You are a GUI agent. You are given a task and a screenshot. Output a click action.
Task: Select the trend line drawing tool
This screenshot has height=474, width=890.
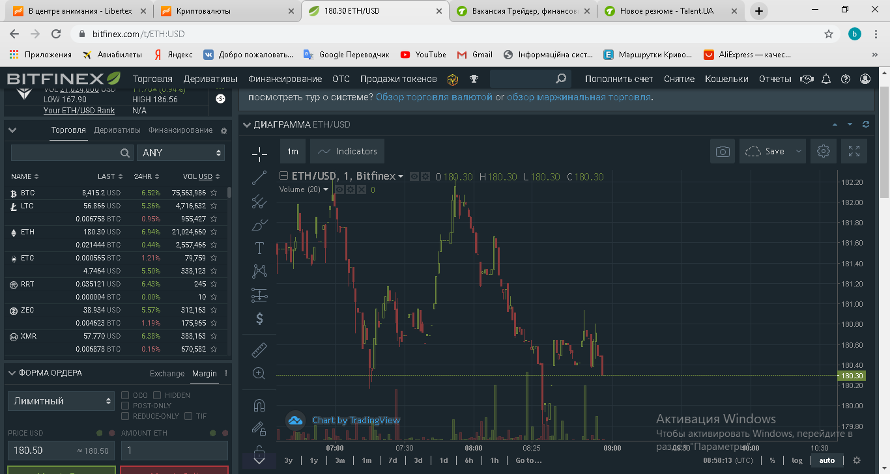pos(259,178)
